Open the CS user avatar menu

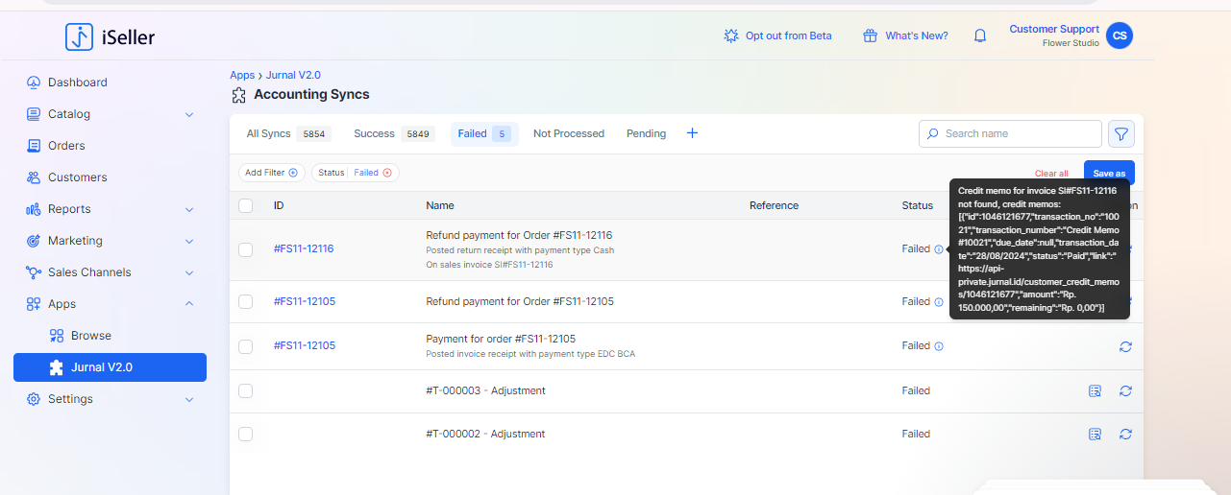tap(1120, 35)
